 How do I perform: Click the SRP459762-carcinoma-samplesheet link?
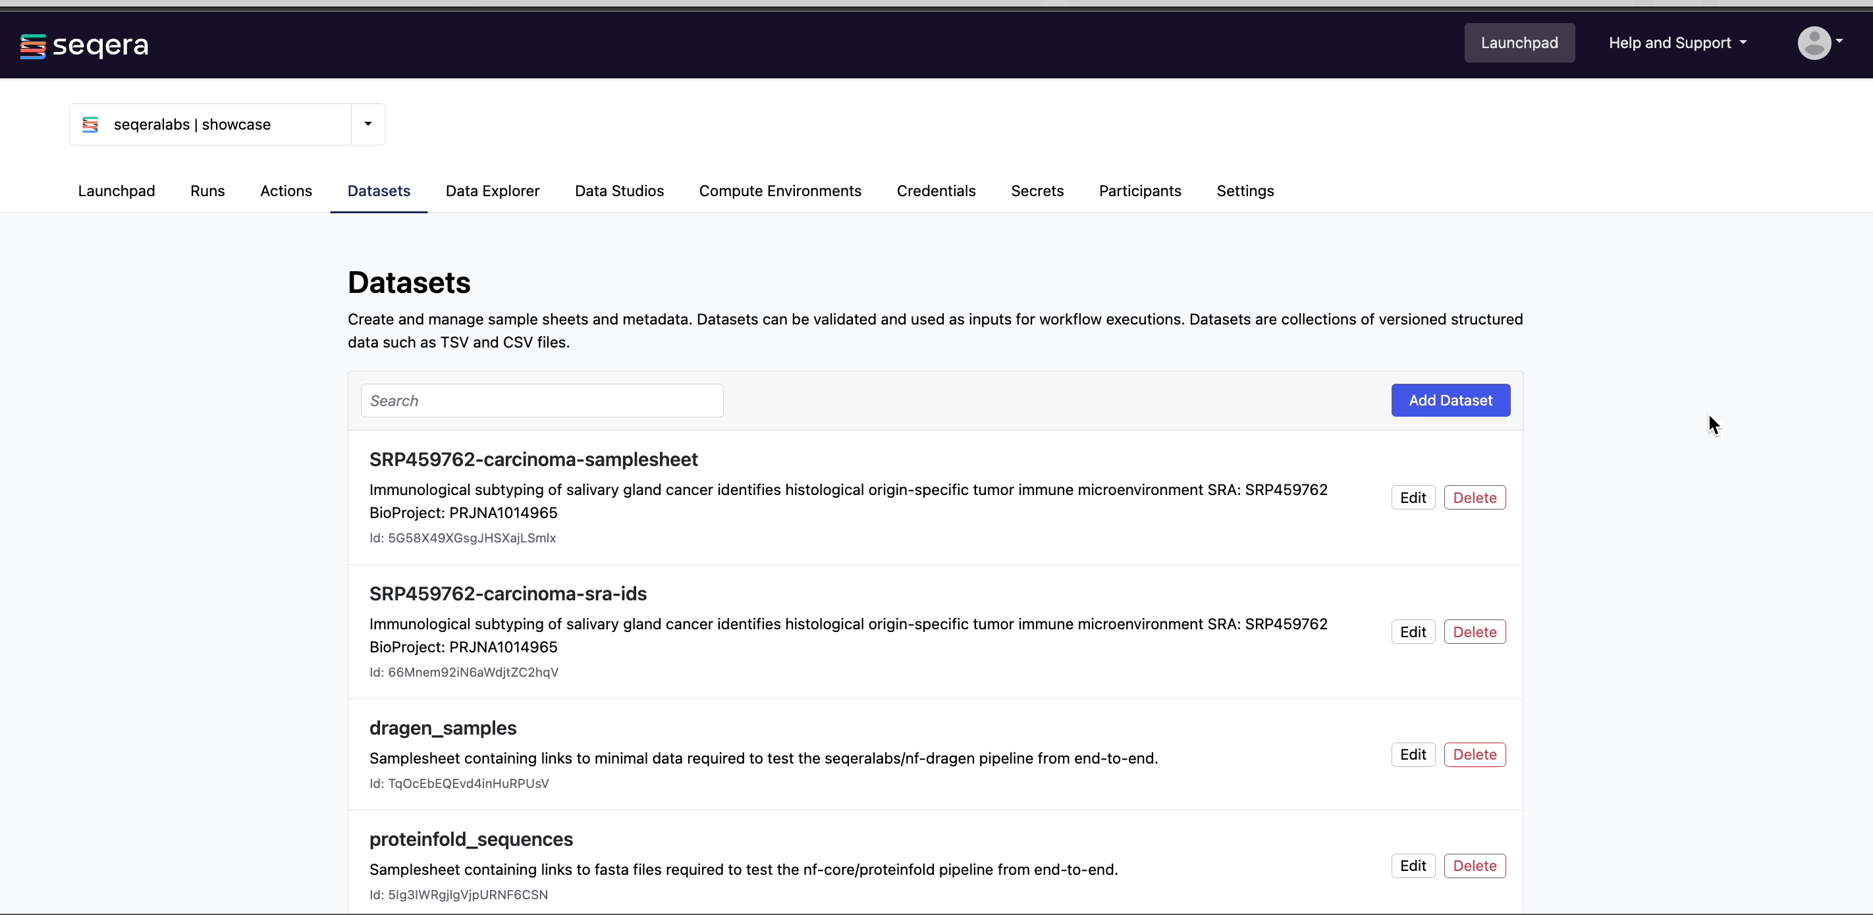tap(534, 460)
